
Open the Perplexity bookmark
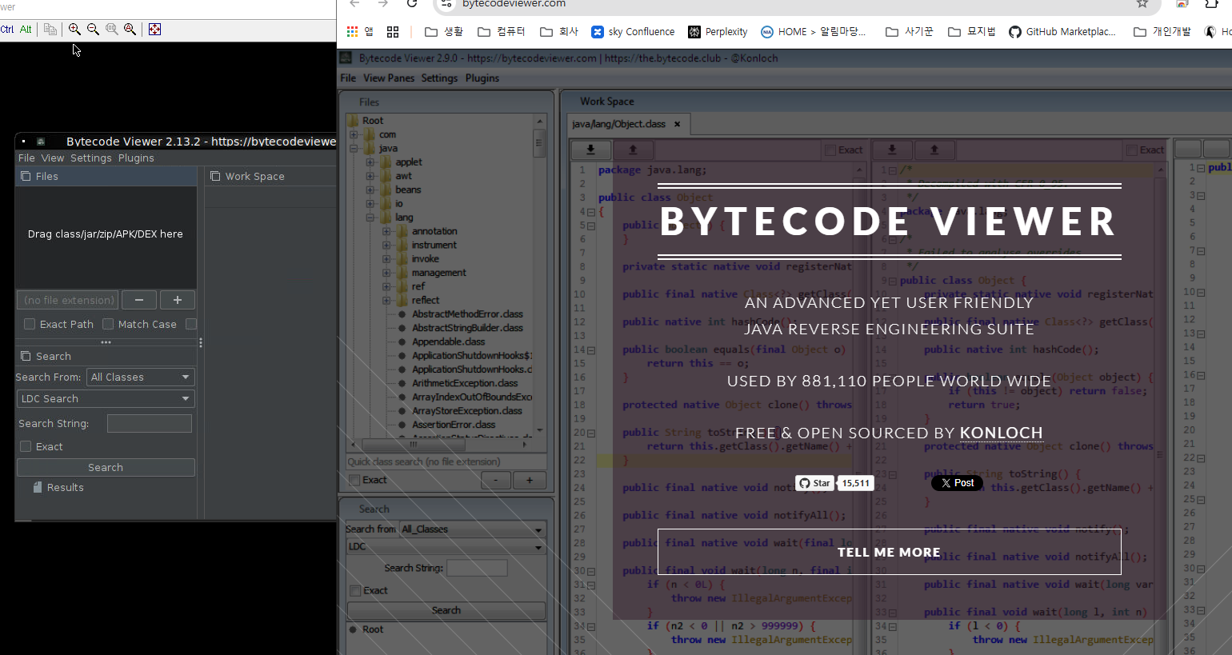[718, 32]
